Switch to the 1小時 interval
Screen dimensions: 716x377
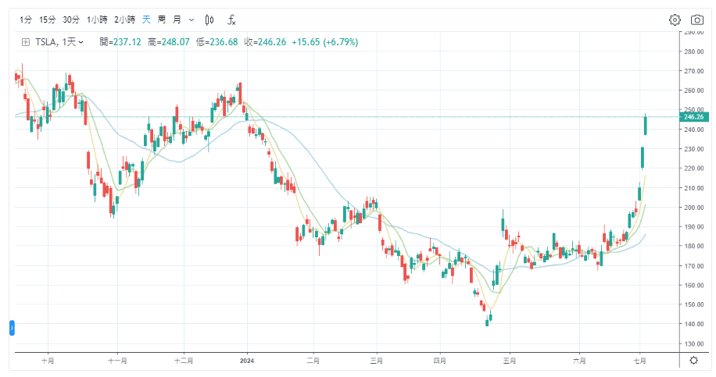(x=97, y=20)
